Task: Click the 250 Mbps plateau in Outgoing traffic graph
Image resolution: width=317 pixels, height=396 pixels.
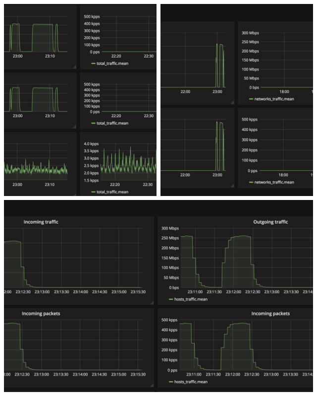Action: pos(240,237)
